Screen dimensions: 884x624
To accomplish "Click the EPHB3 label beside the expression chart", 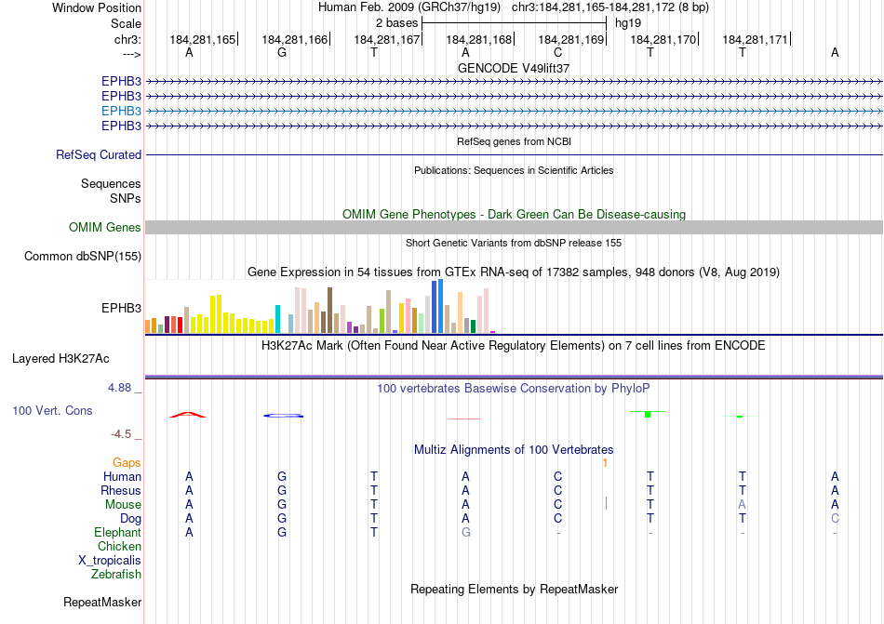I will coord(121,308).
